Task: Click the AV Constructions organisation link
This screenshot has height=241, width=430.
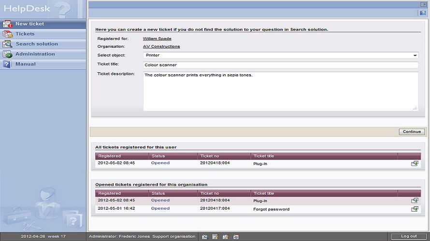Action: tap(161, 46)
